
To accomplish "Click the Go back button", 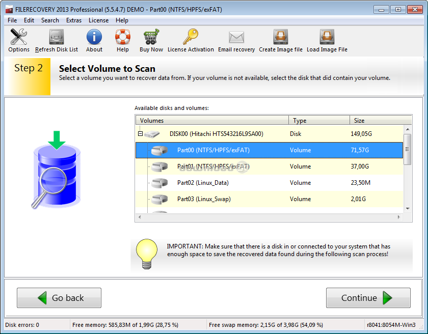I will (x=59, y=298).
